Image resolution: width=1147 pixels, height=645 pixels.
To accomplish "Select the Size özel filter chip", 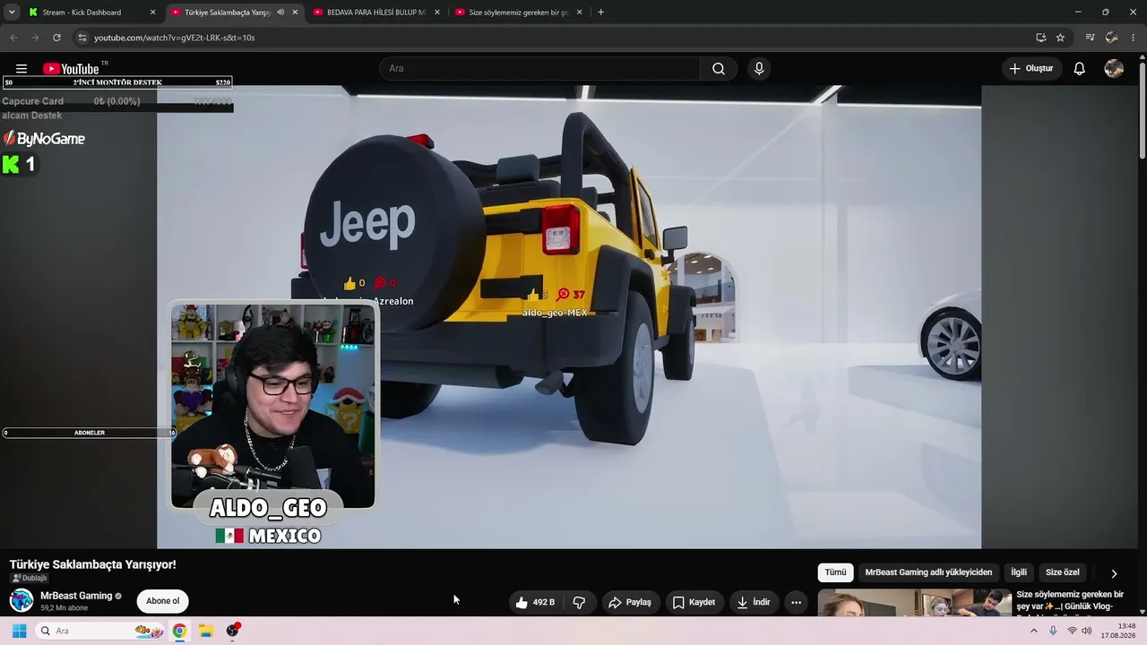I will coord(1063,572).
